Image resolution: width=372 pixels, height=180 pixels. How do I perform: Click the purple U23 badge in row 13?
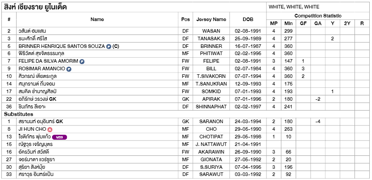[60, 137]
